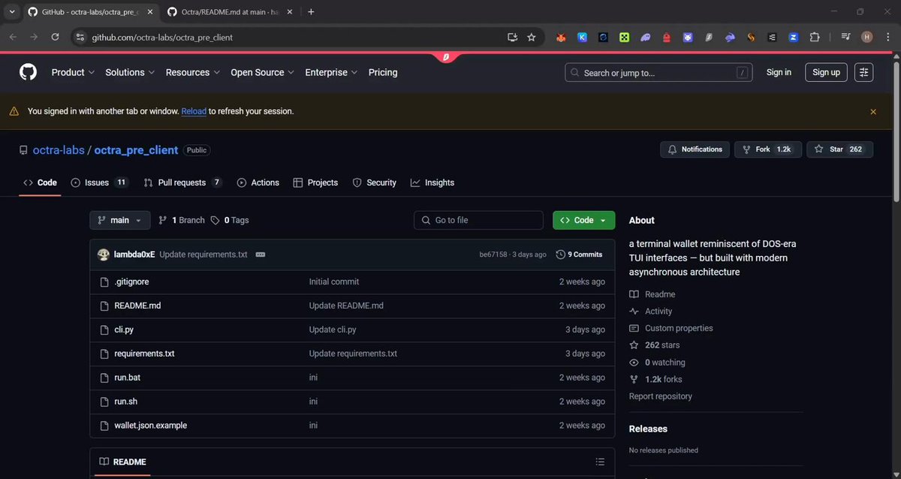
Task: Expand the Resources menu
Action: [x=192, y=72]
